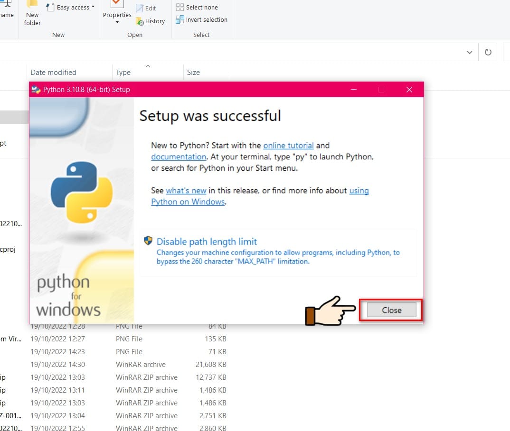510x431 pixels.
Task: Select the ZIP archive dated 19/10/2022 13:11
Action: point(114,390)
